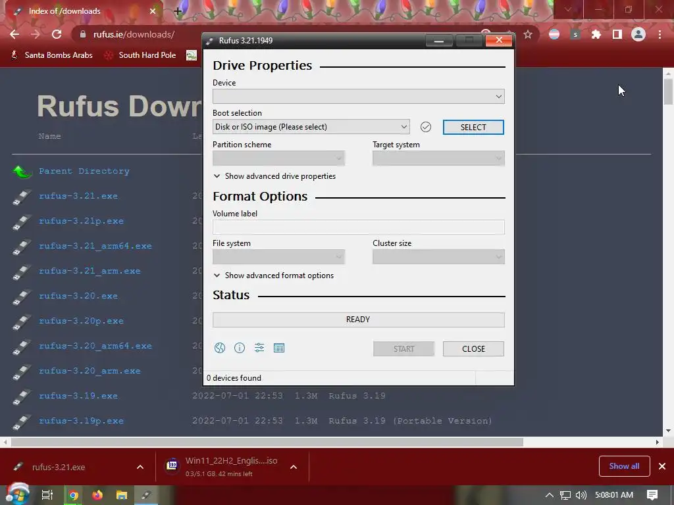This screenshot has width=674, height=505.
Task: Click the READY status progress bar
Action: pos(359,320)
